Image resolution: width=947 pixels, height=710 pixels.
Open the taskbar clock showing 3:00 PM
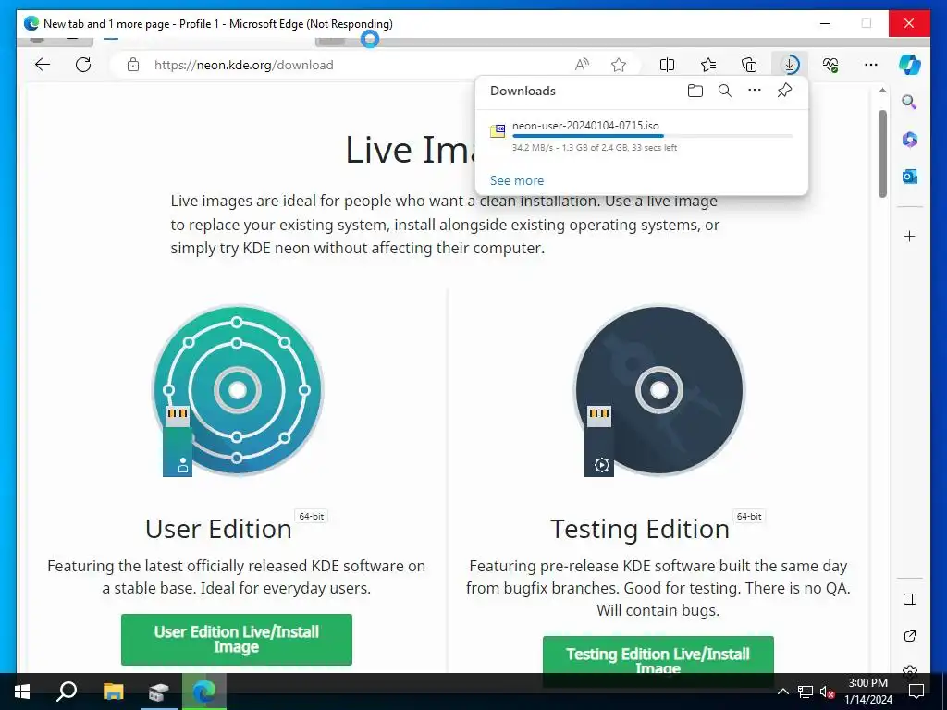(x=867, y=692)
